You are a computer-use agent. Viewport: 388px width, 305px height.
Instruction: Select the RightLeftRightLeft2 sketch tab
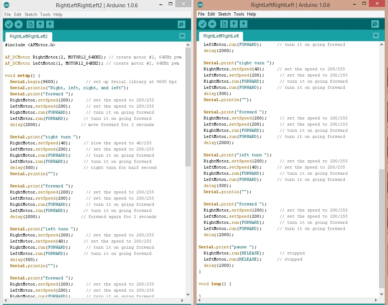[x=28, y=36]
